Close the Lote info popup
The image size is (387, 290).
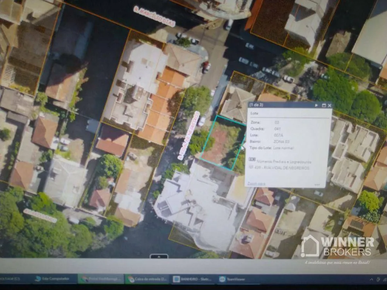tap(329, 105)
